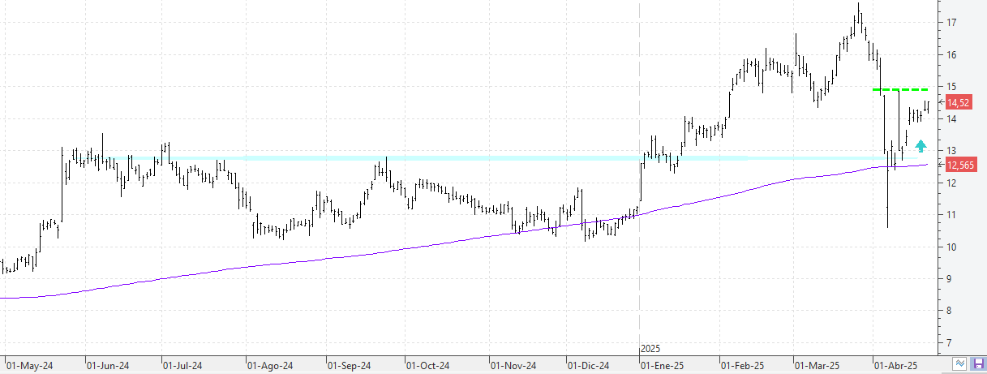The width and height of the screenshot is (987, 374).
Task: Click the 10 price axis label
Action: pos(953,247)
